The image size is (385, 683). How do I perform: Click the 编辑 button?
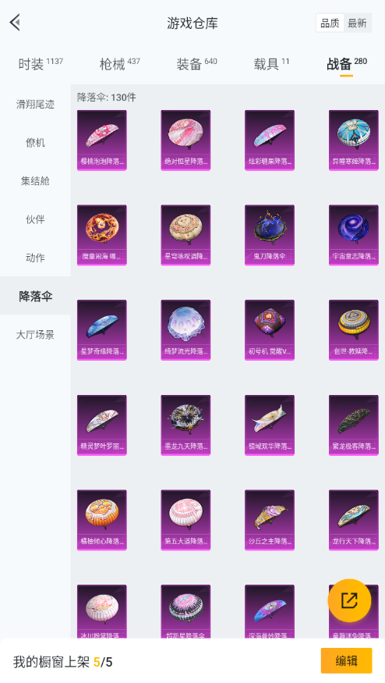[x=346, y=661]
